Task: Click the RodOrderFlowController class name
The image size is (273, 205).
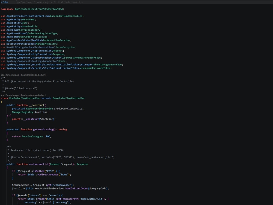Action: pyautogui.click(x=25, y=98)
